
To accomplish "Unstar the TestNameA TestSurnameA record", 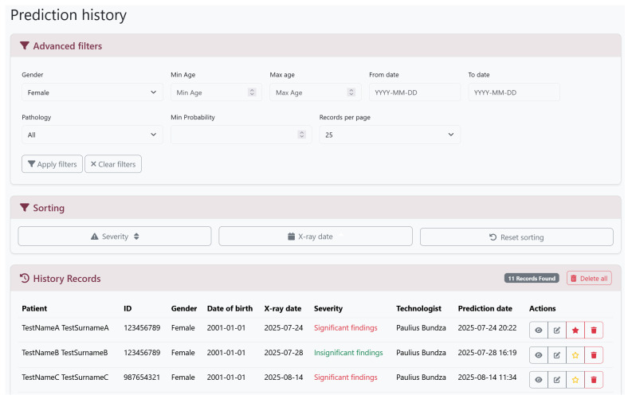I will click(x=575, y=331).
